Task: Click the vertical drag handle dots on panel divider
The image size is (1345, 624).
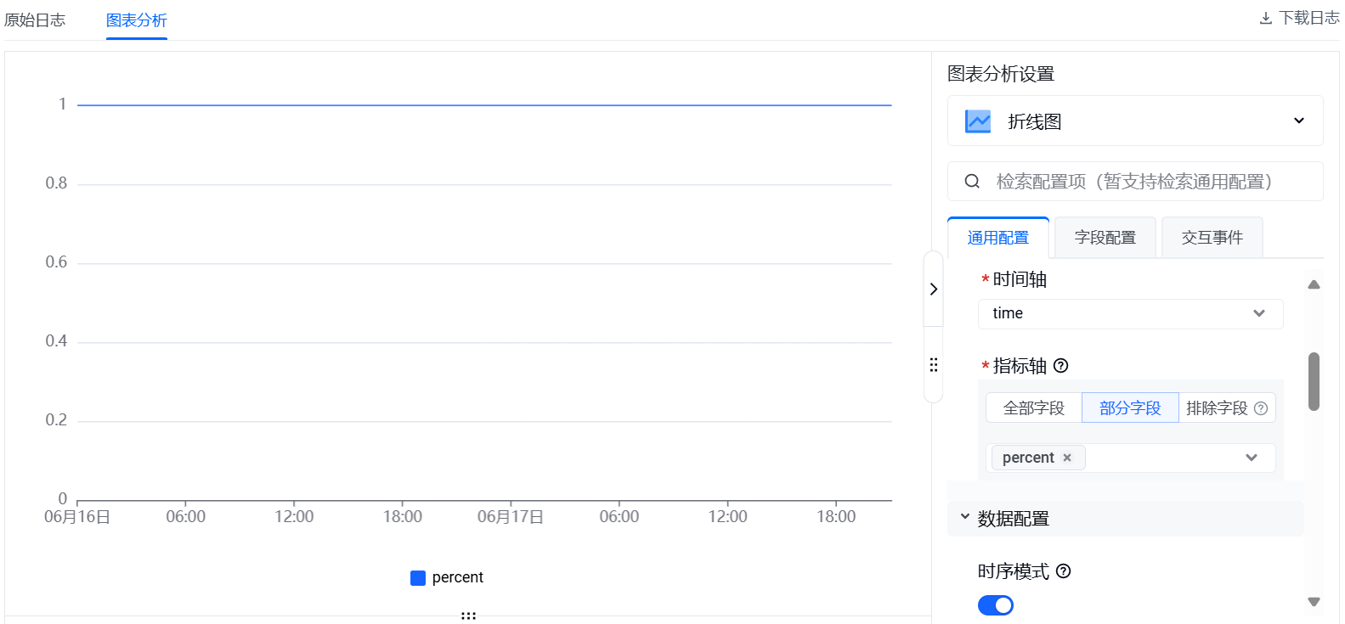Action: click(x=933, y=365)
